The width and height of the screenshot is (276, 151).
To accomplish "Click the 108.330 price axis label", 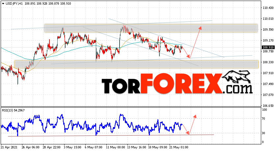I will tap(268, 62).
